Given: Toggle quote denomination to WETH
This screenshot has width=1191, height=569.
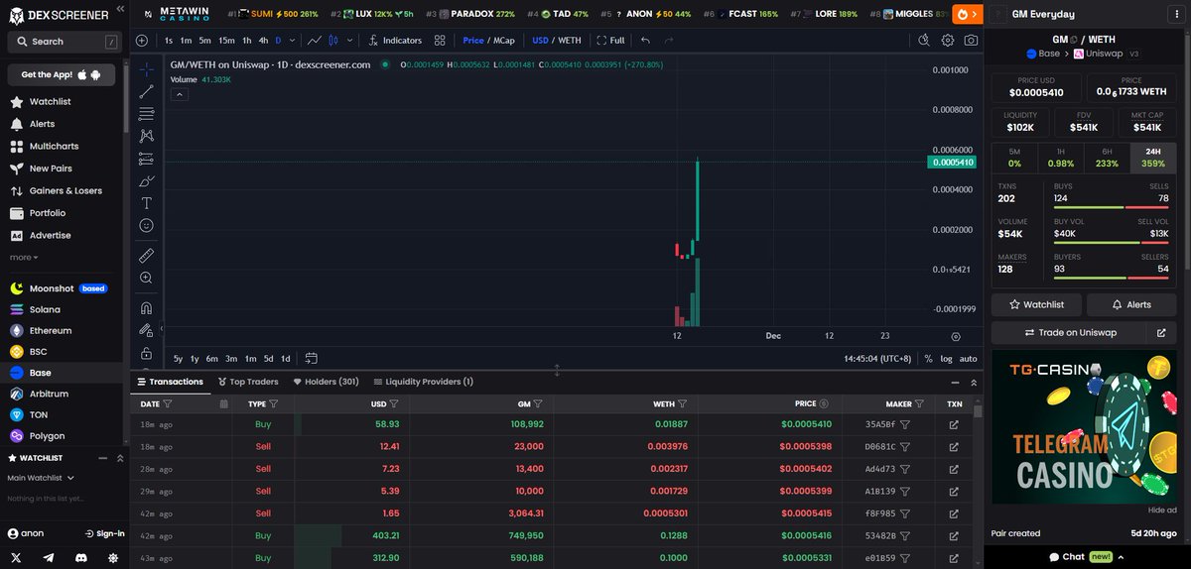Looking at the screenshot, I should [x=571, y=41].
